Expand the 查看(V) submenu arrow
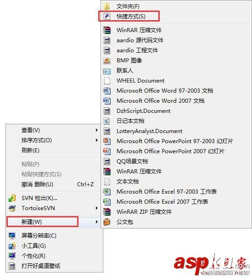This screenshot has width=252, height=278. 97,130
